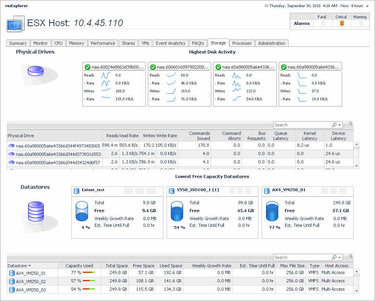
Task: Click the capacity used bar for AX4_VM250_03
Action: (88, 289)
